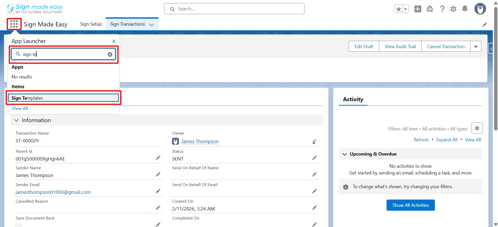Open the Setup gear icon
The height and width of the screenshot is (227, 498).
[454, 9]
